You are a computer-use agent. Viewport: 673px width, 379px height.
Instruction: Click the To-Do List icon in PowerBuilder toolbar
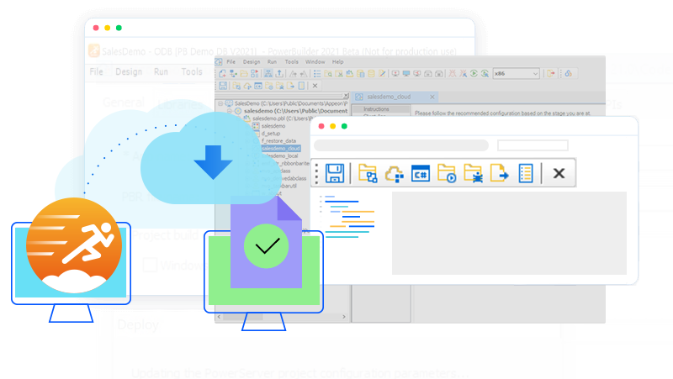317,74
